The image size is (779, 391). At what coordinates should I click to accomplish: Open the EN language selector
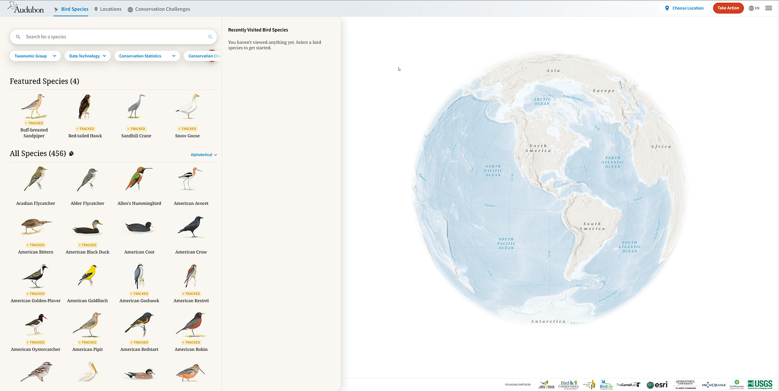tap(754, 8)
